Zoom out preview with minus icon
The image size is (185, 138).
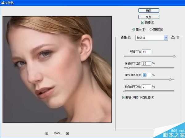click(47, 133)
